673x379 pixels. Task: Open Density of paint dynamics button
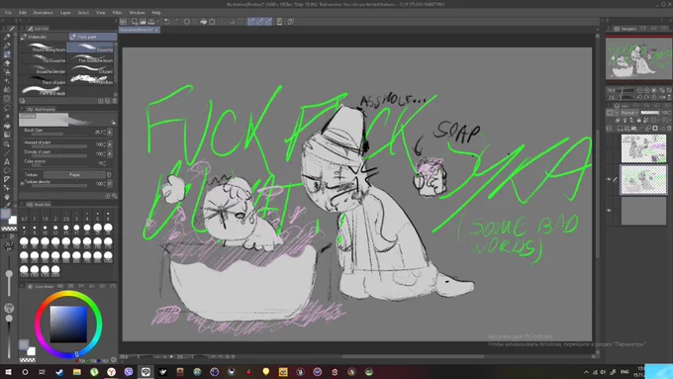click(x=110, y=153)
